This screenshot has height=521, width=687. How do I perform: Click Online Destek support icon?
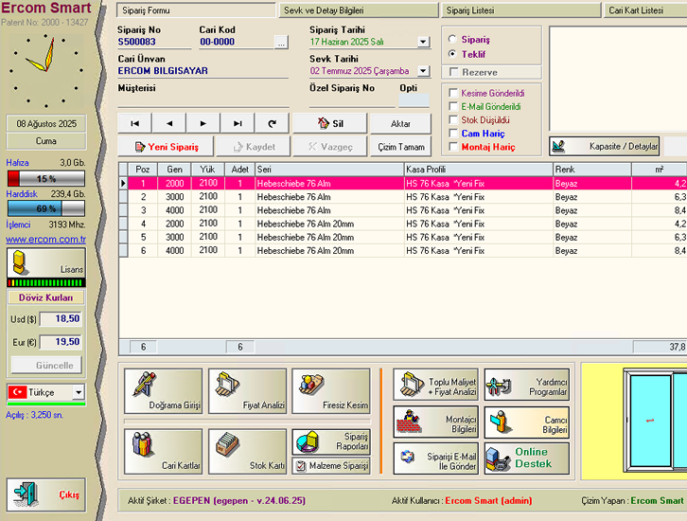point(527,458)
